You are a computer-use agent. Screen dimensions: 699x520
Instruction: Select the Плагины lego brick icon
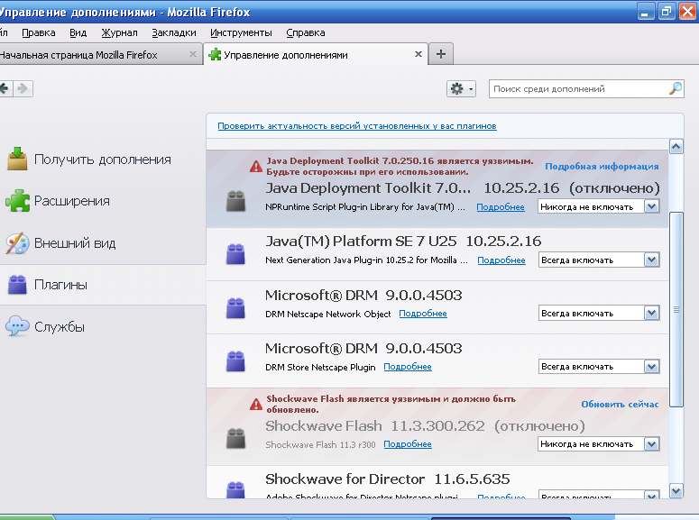[17, 285]
